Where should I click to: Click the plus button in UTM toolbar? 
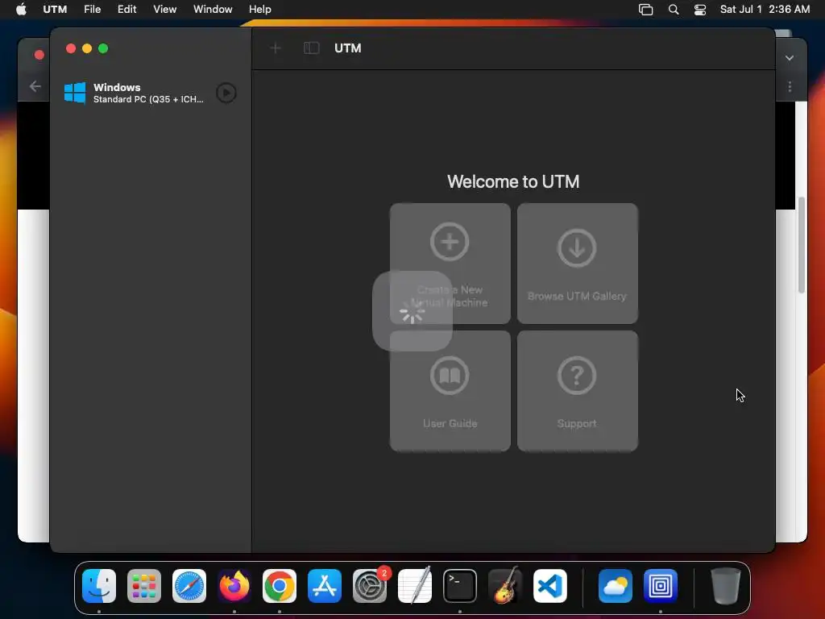click(x=276, y=48)
